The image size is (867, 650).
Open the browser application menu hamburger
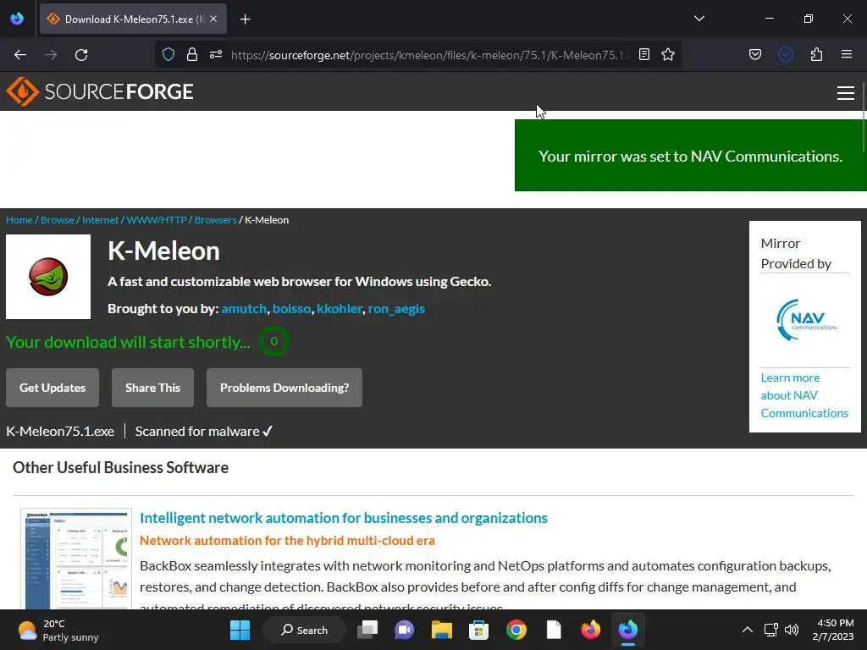847,54
